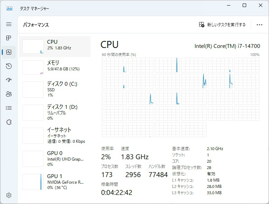Open the Startup apps icon
This screenshot has width=269, height=204.
[9, 80]
